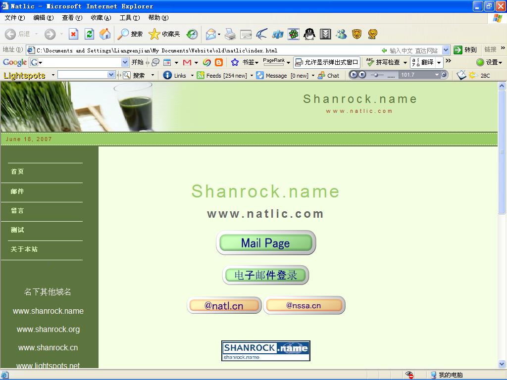Open the radio station 101.7 dropdown

(437, 75)
